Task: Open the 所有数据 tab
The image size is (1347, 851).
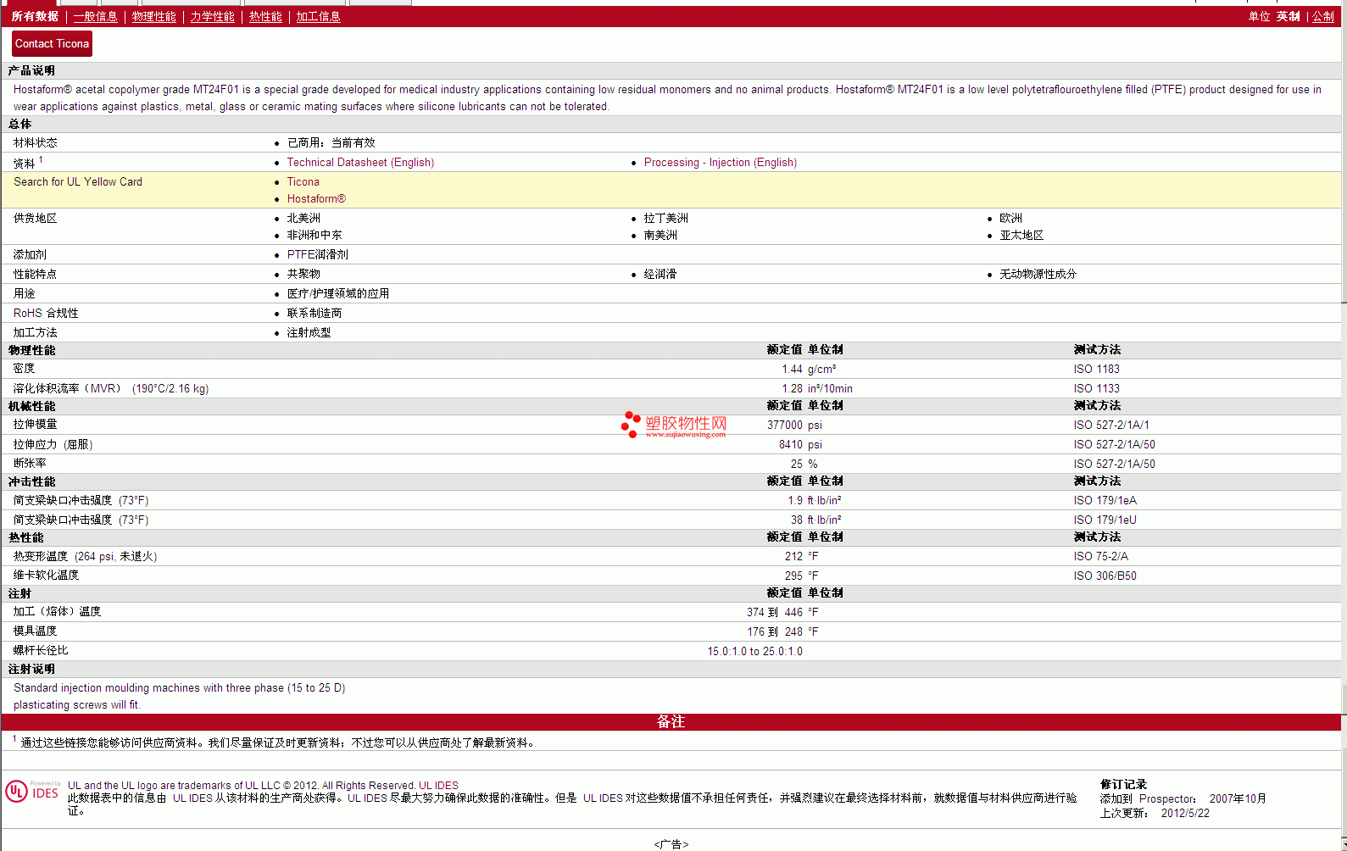Action: click(x=35, y=17)
